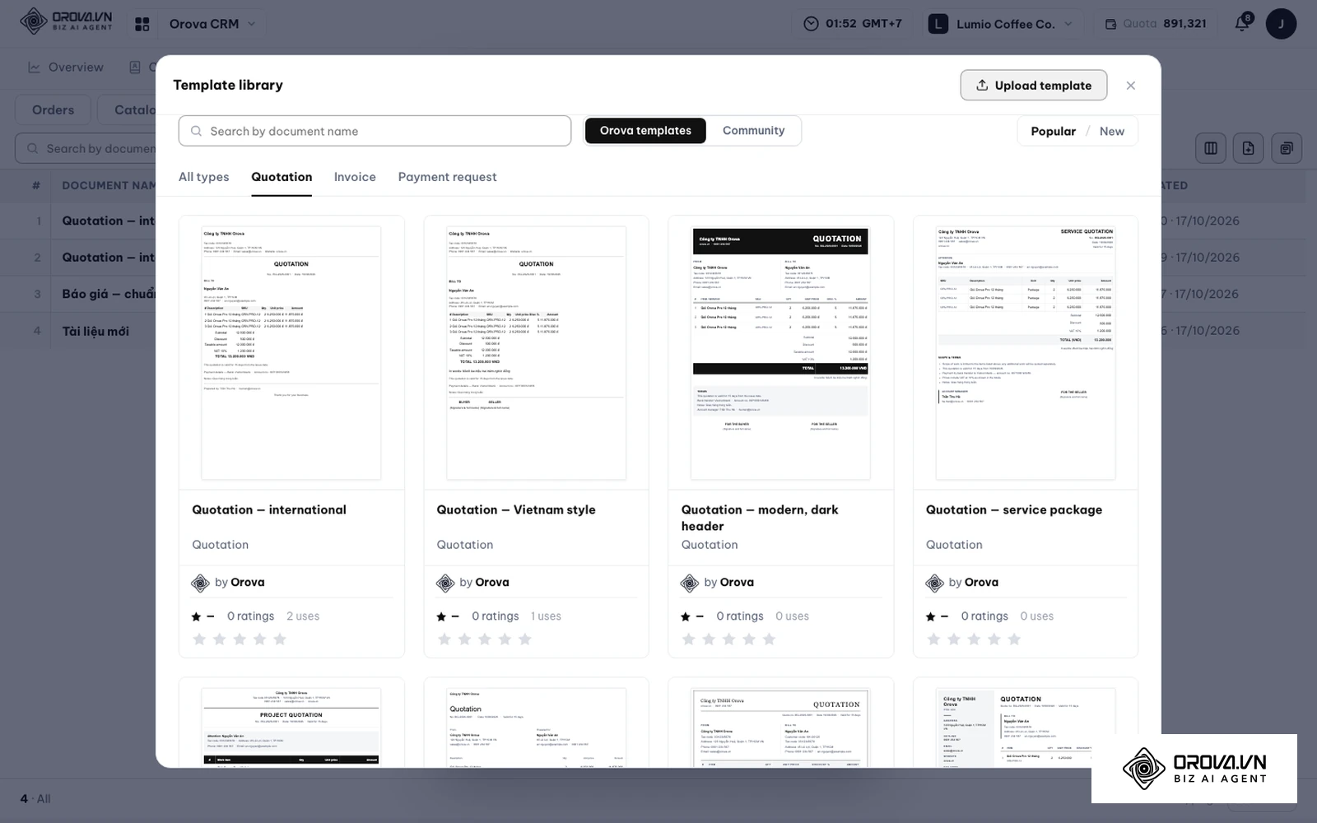1317x823 pixels.
Task: Click the Quotation – Vietnam style title
Action: (516, 509)
